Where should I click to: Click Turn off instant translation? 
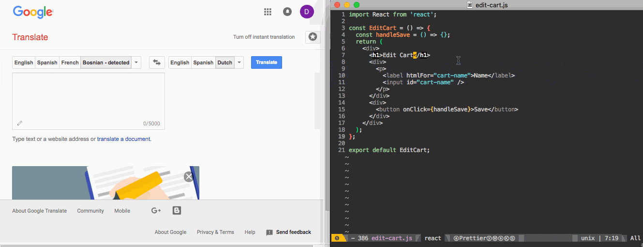click(x=264, y=37)
